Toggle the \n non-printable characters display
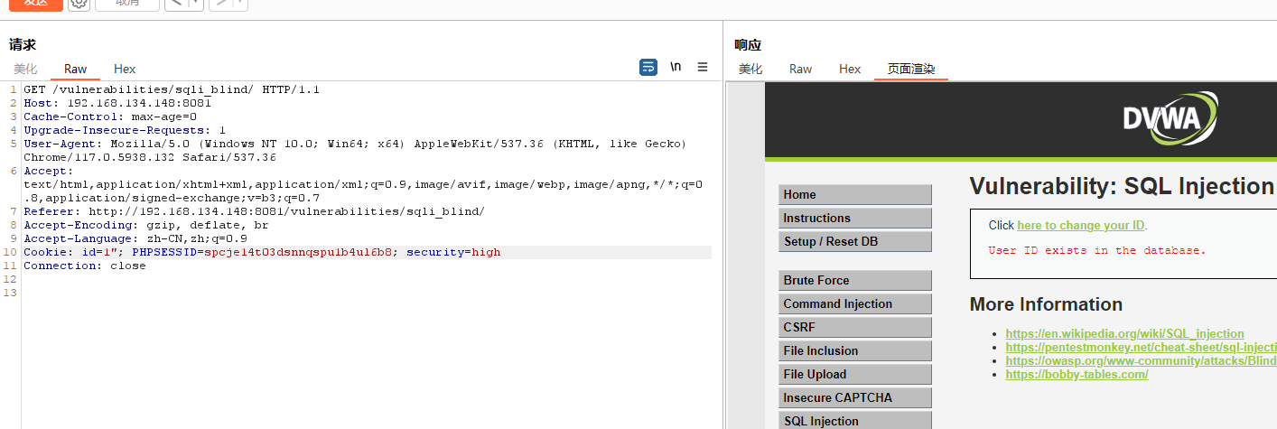Image resolution: width=1277 pixels, height=429 pixels. (676, 67)
